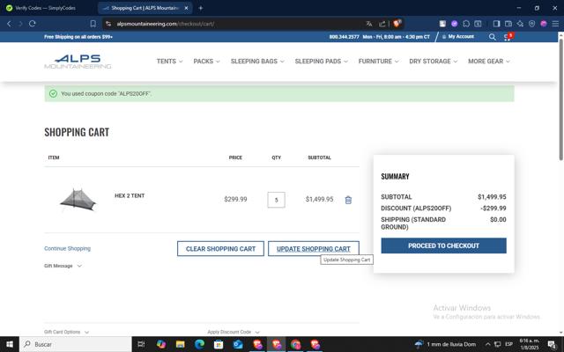Bookmark this page using the bookmark icon

point(93,24)
